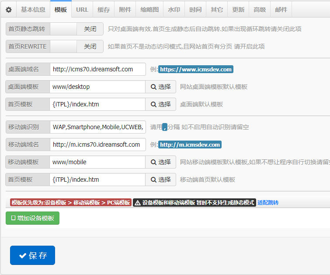Open the 邮件 tab
Screen dimensions: 330x275
tap(281, 9)
